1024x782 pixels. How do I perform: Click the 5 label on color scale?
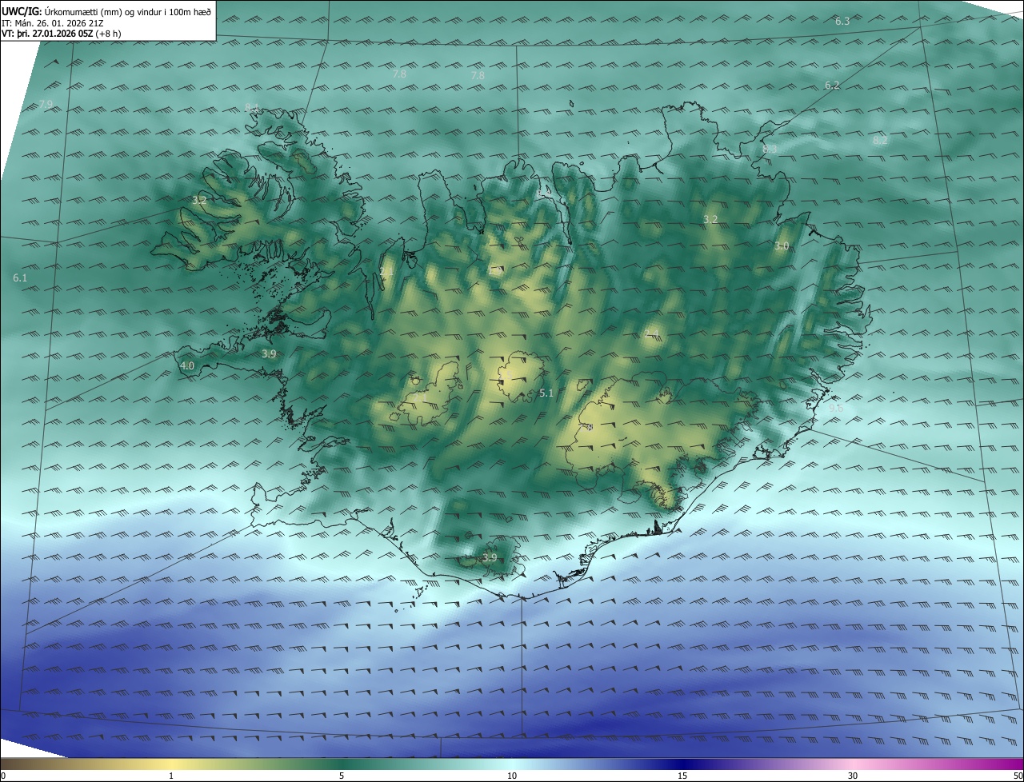342,776
